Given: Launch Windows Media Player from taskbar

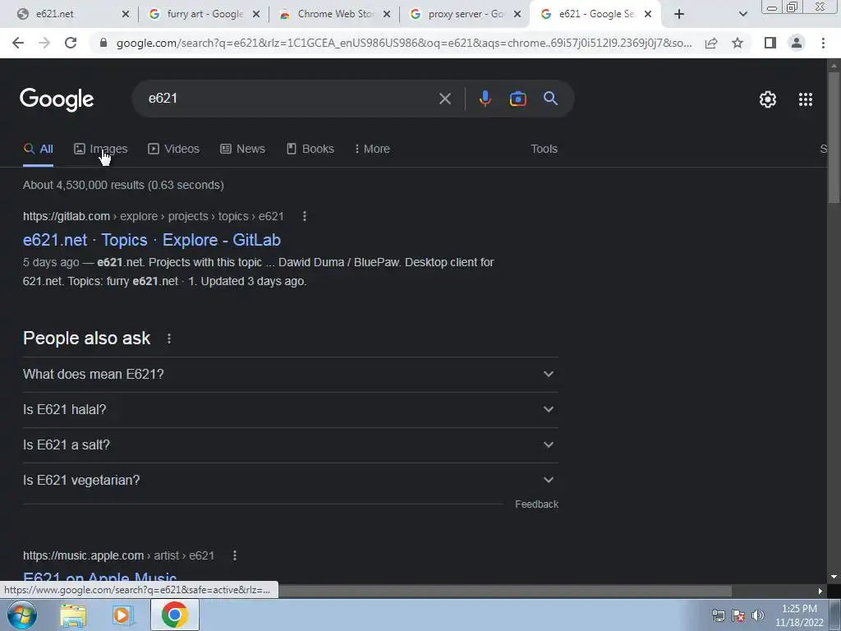Looking at the screenshot, I should click(x=122, y=615).
